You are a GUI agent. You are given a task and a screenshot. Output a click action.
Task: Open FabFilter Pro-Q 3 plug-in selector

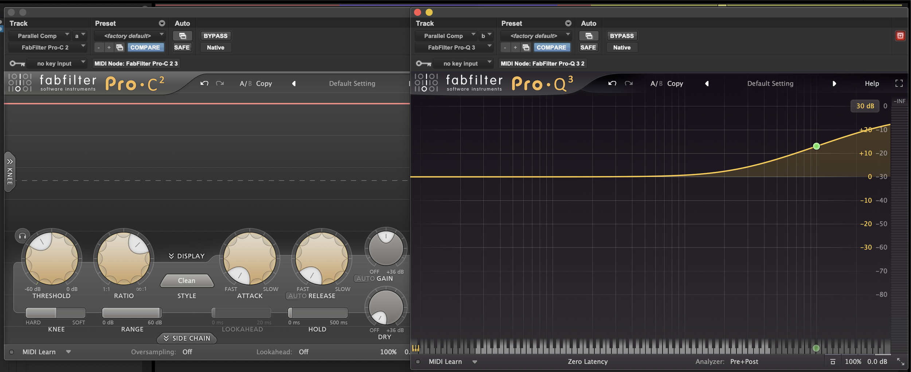(x=454, y=47)
